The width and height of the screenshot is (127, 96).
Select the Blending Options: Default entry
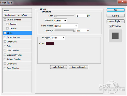(x=17, y=15)
